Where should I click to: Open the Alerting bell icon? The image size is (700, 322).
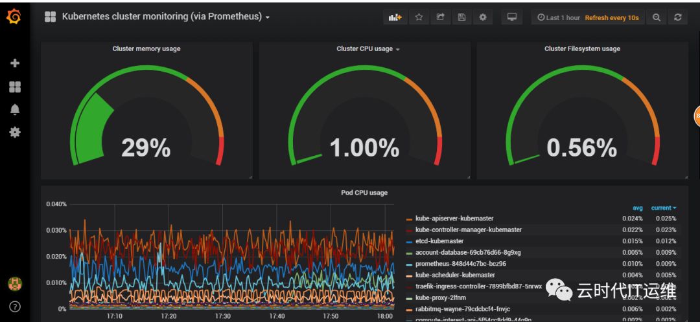pos(15,109)
